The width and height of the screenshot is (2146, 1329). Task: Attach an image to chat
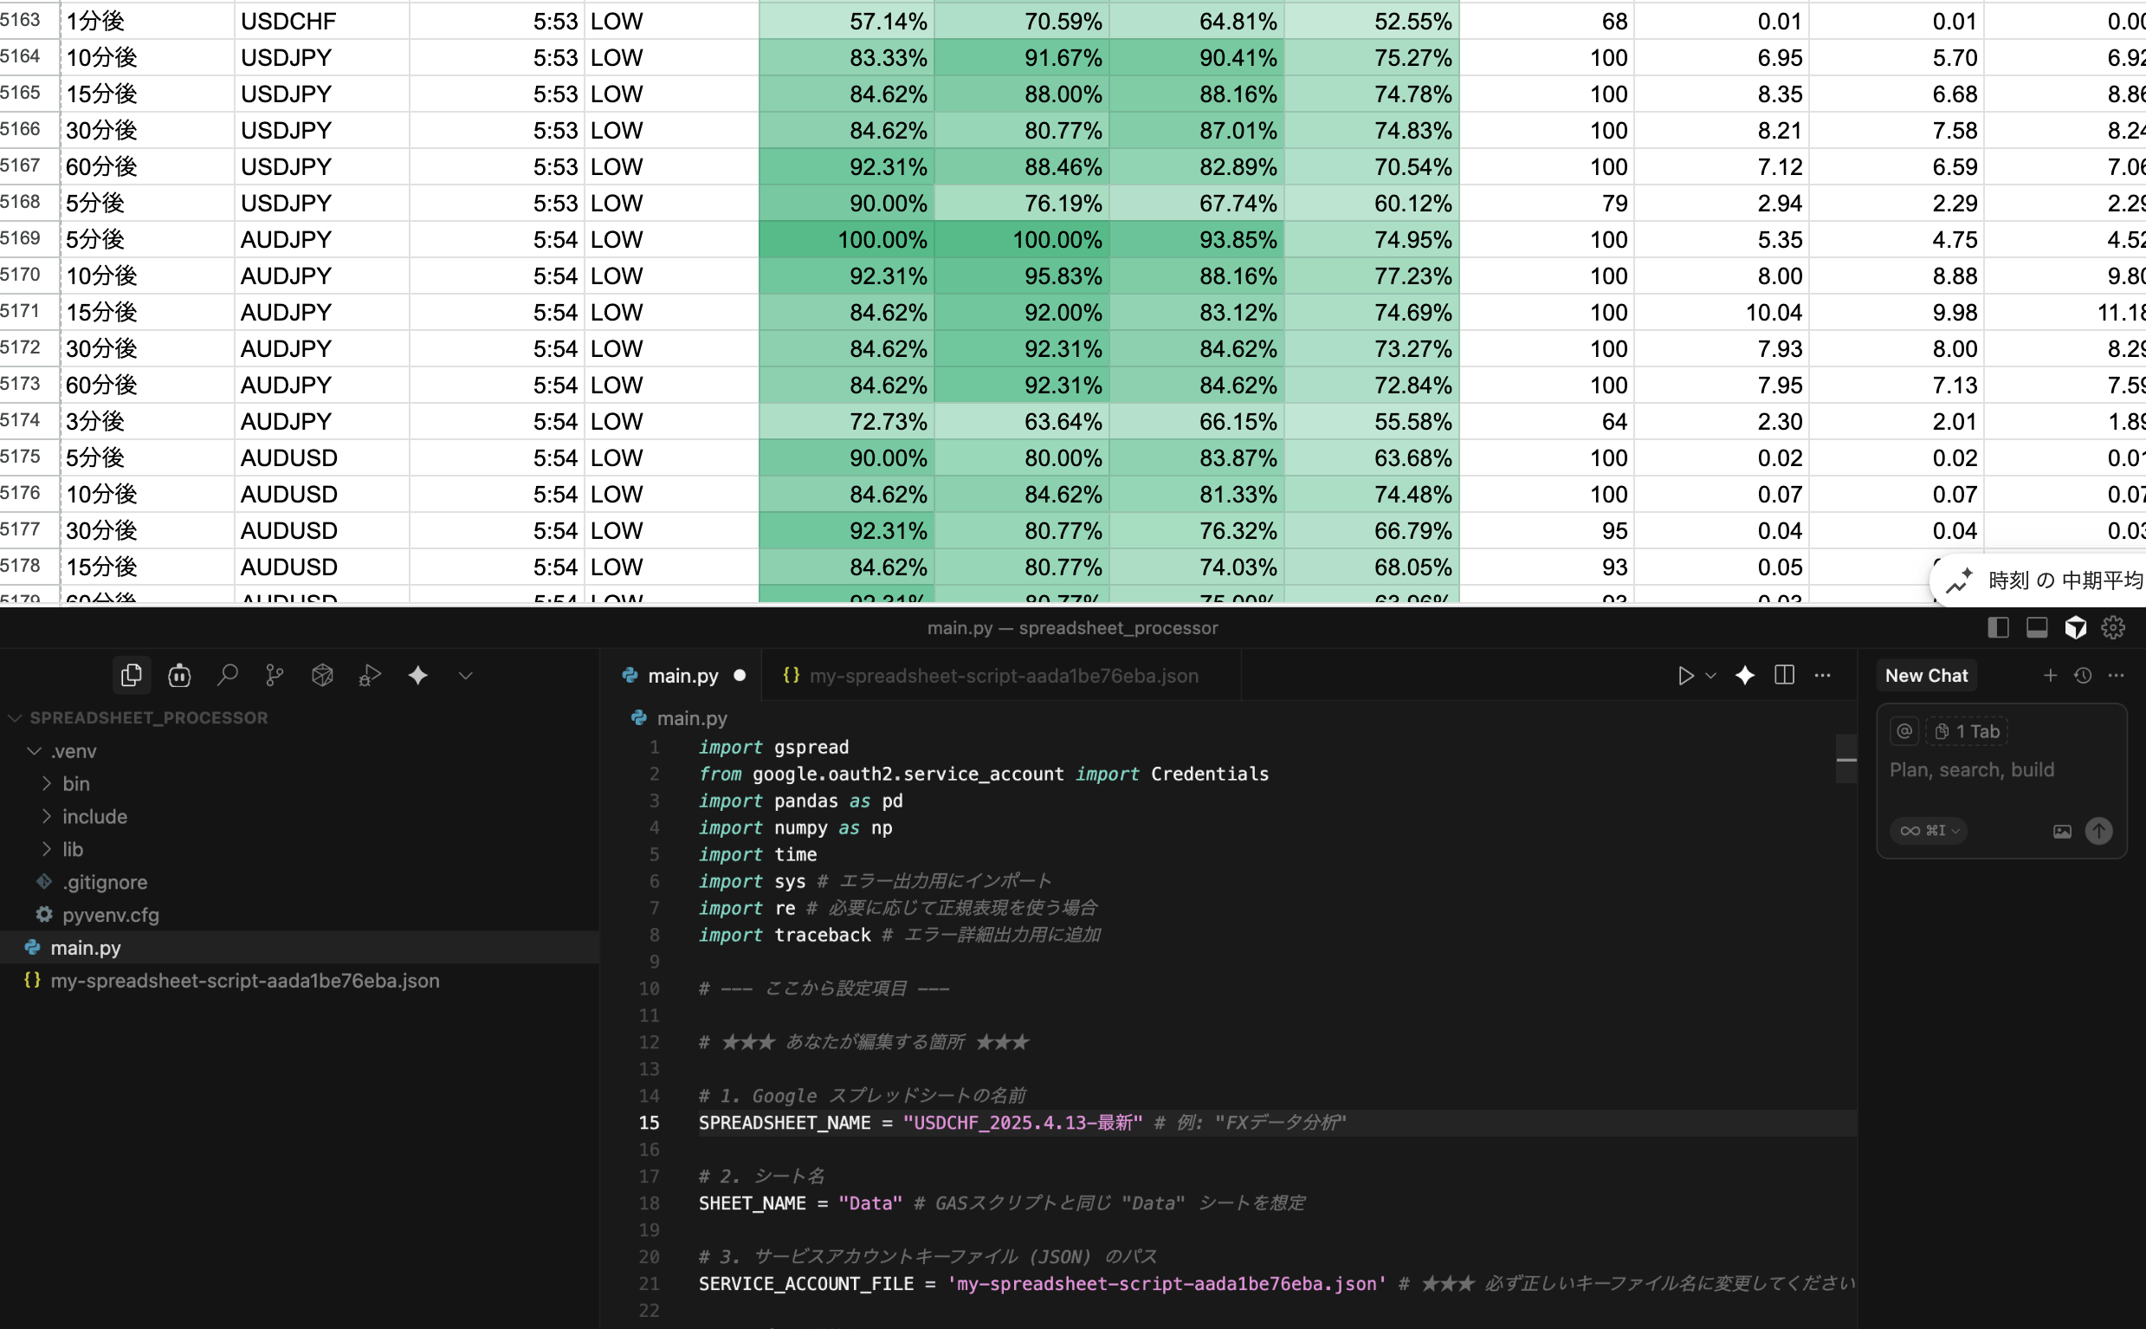[2062, 831]
